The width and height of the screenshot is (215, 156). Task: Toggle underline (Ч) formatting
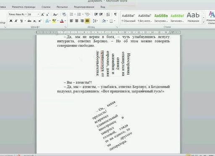[x=21, y=21]
